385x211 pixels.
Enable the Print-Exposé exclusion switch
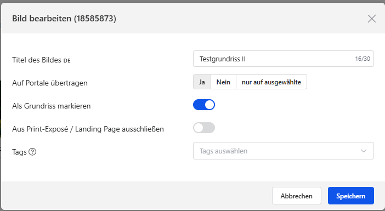tap(204, 128)
